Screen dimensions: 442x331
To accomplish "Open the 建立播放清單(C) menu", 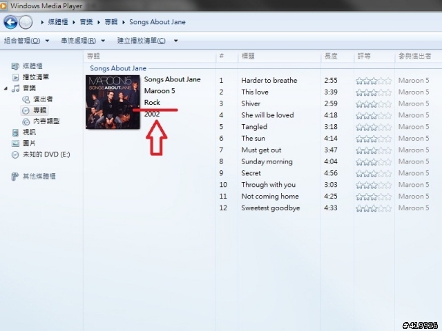I will coord(141,41).
